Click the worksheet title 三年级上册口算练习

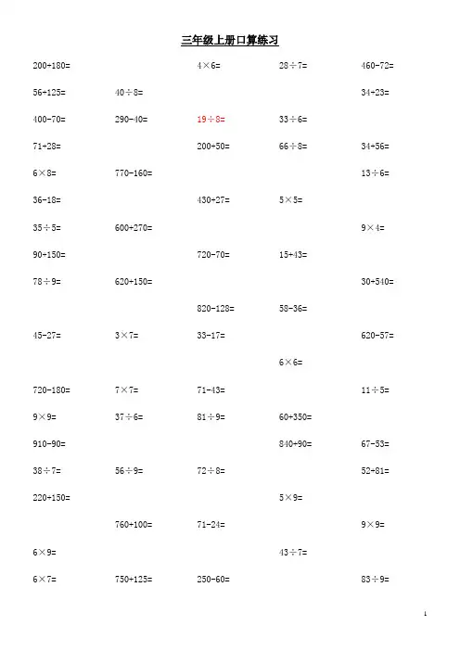[x=230, y=40]
